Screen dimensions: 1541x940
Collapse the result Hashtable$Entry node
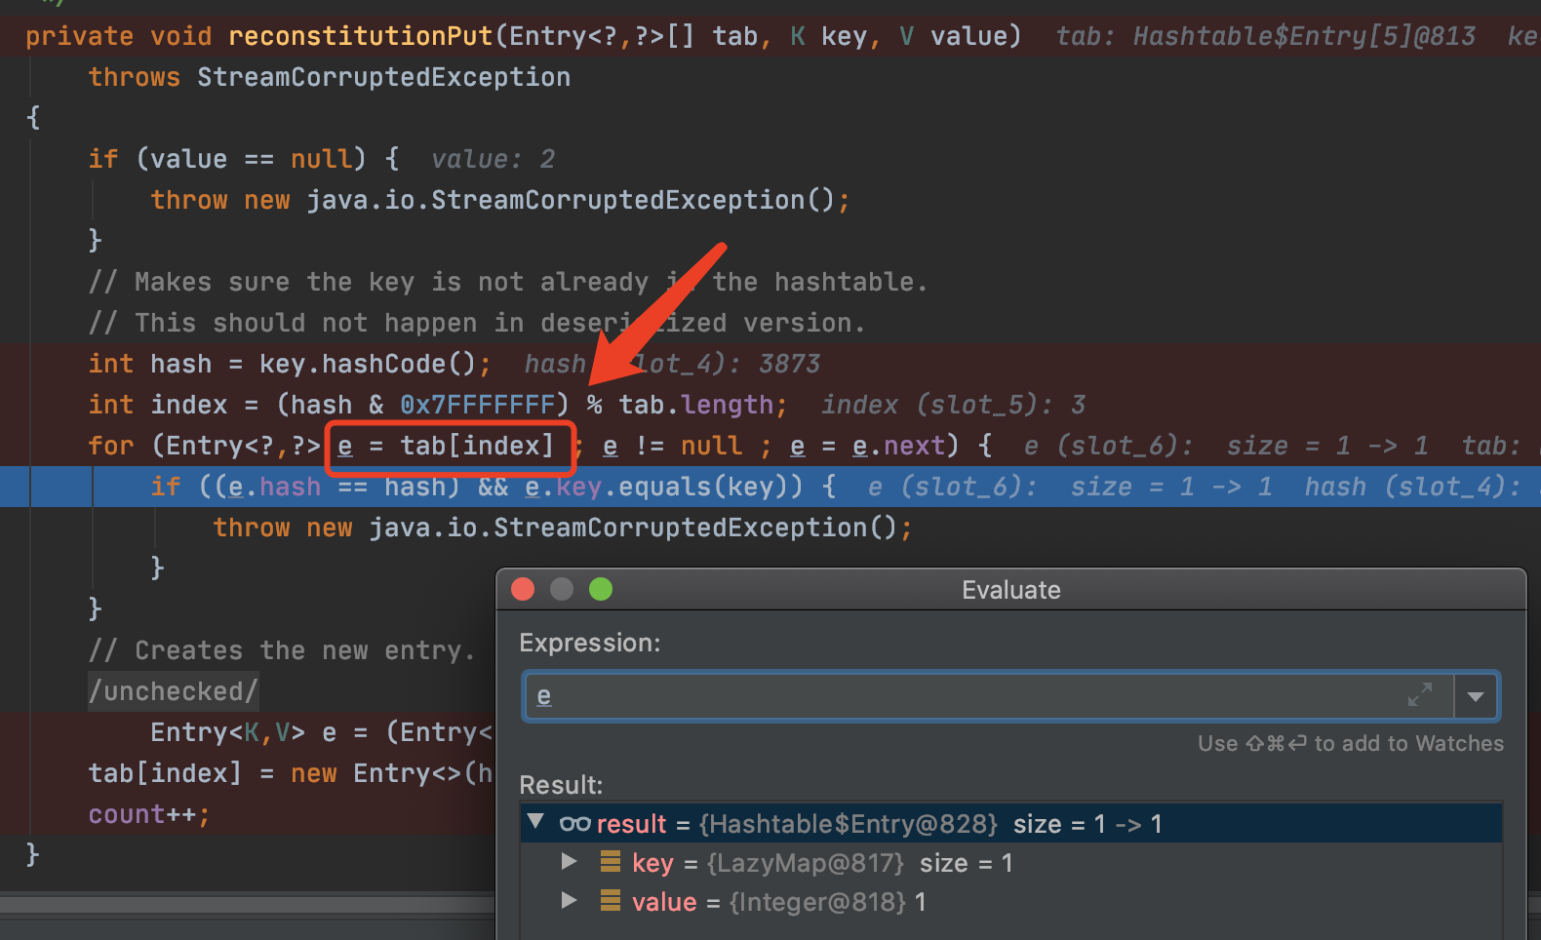[535, 822]
